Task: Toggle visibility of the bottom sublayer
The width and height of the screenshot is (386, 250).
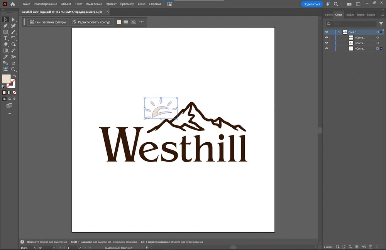Action: pyautogui.click(x=327, y=48)
